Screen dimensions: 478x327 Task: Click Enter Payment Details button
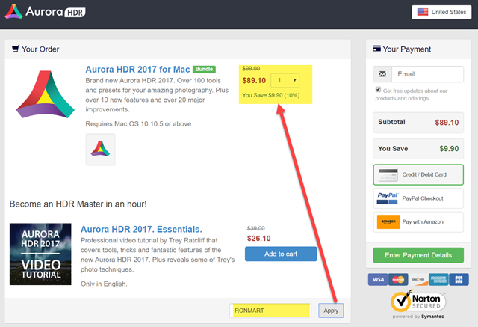click(418, 255)
